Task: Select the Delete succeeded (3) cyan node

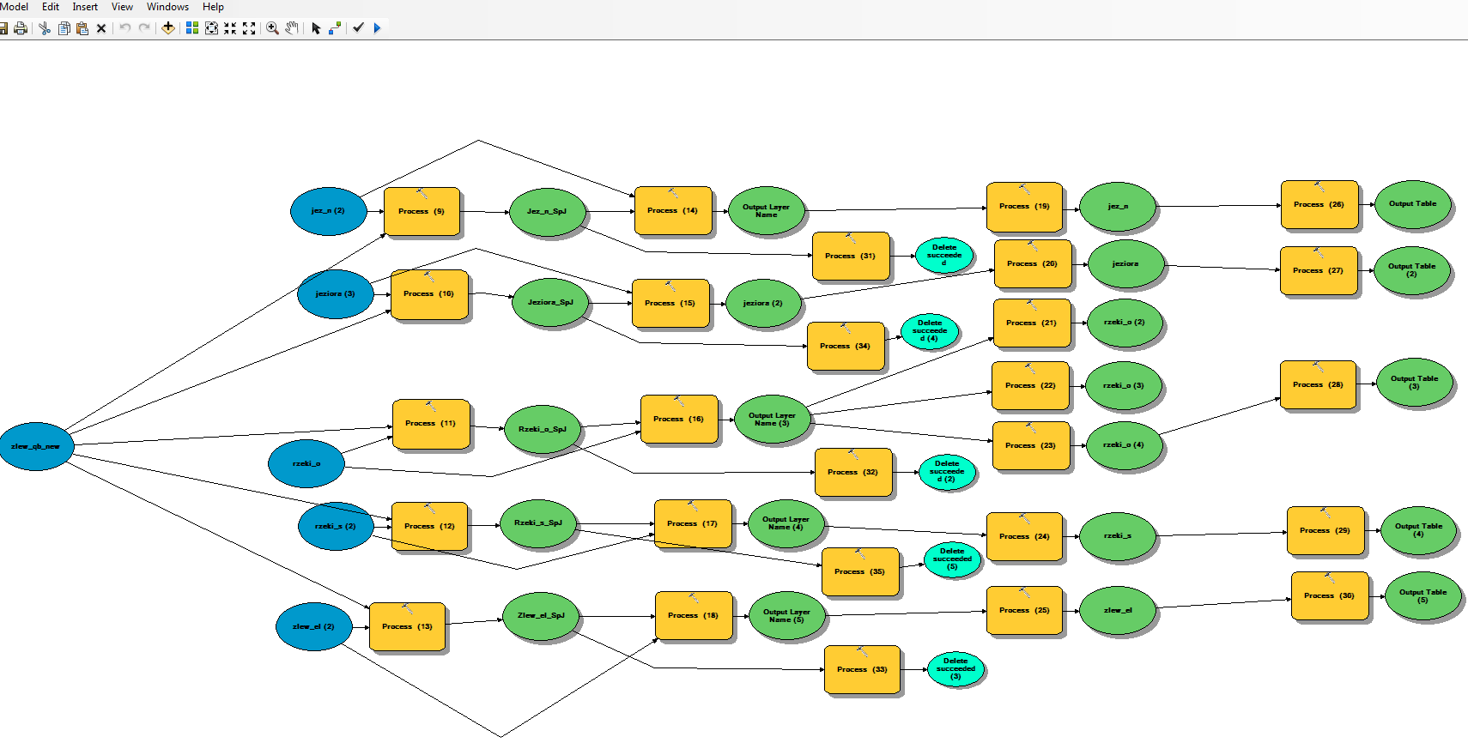Action: tap(955, 668)
